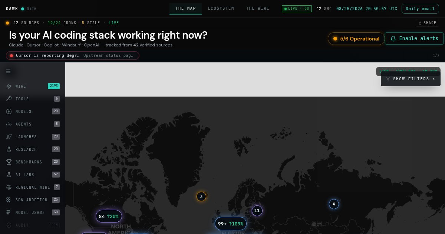Open the Europe cluster 99+ ↑109%
The image size is (445, 234).
tap(231, 224)
